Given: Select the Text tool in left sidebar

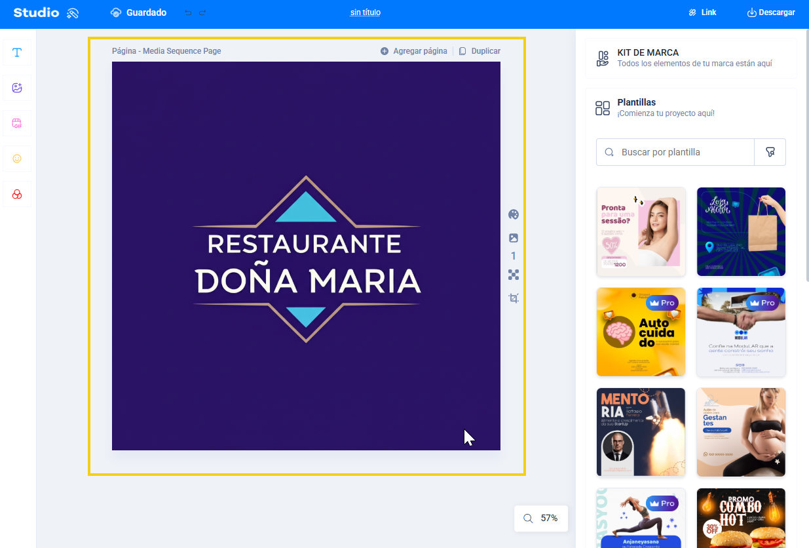Looking at the screenshot, I should [17, 52].
